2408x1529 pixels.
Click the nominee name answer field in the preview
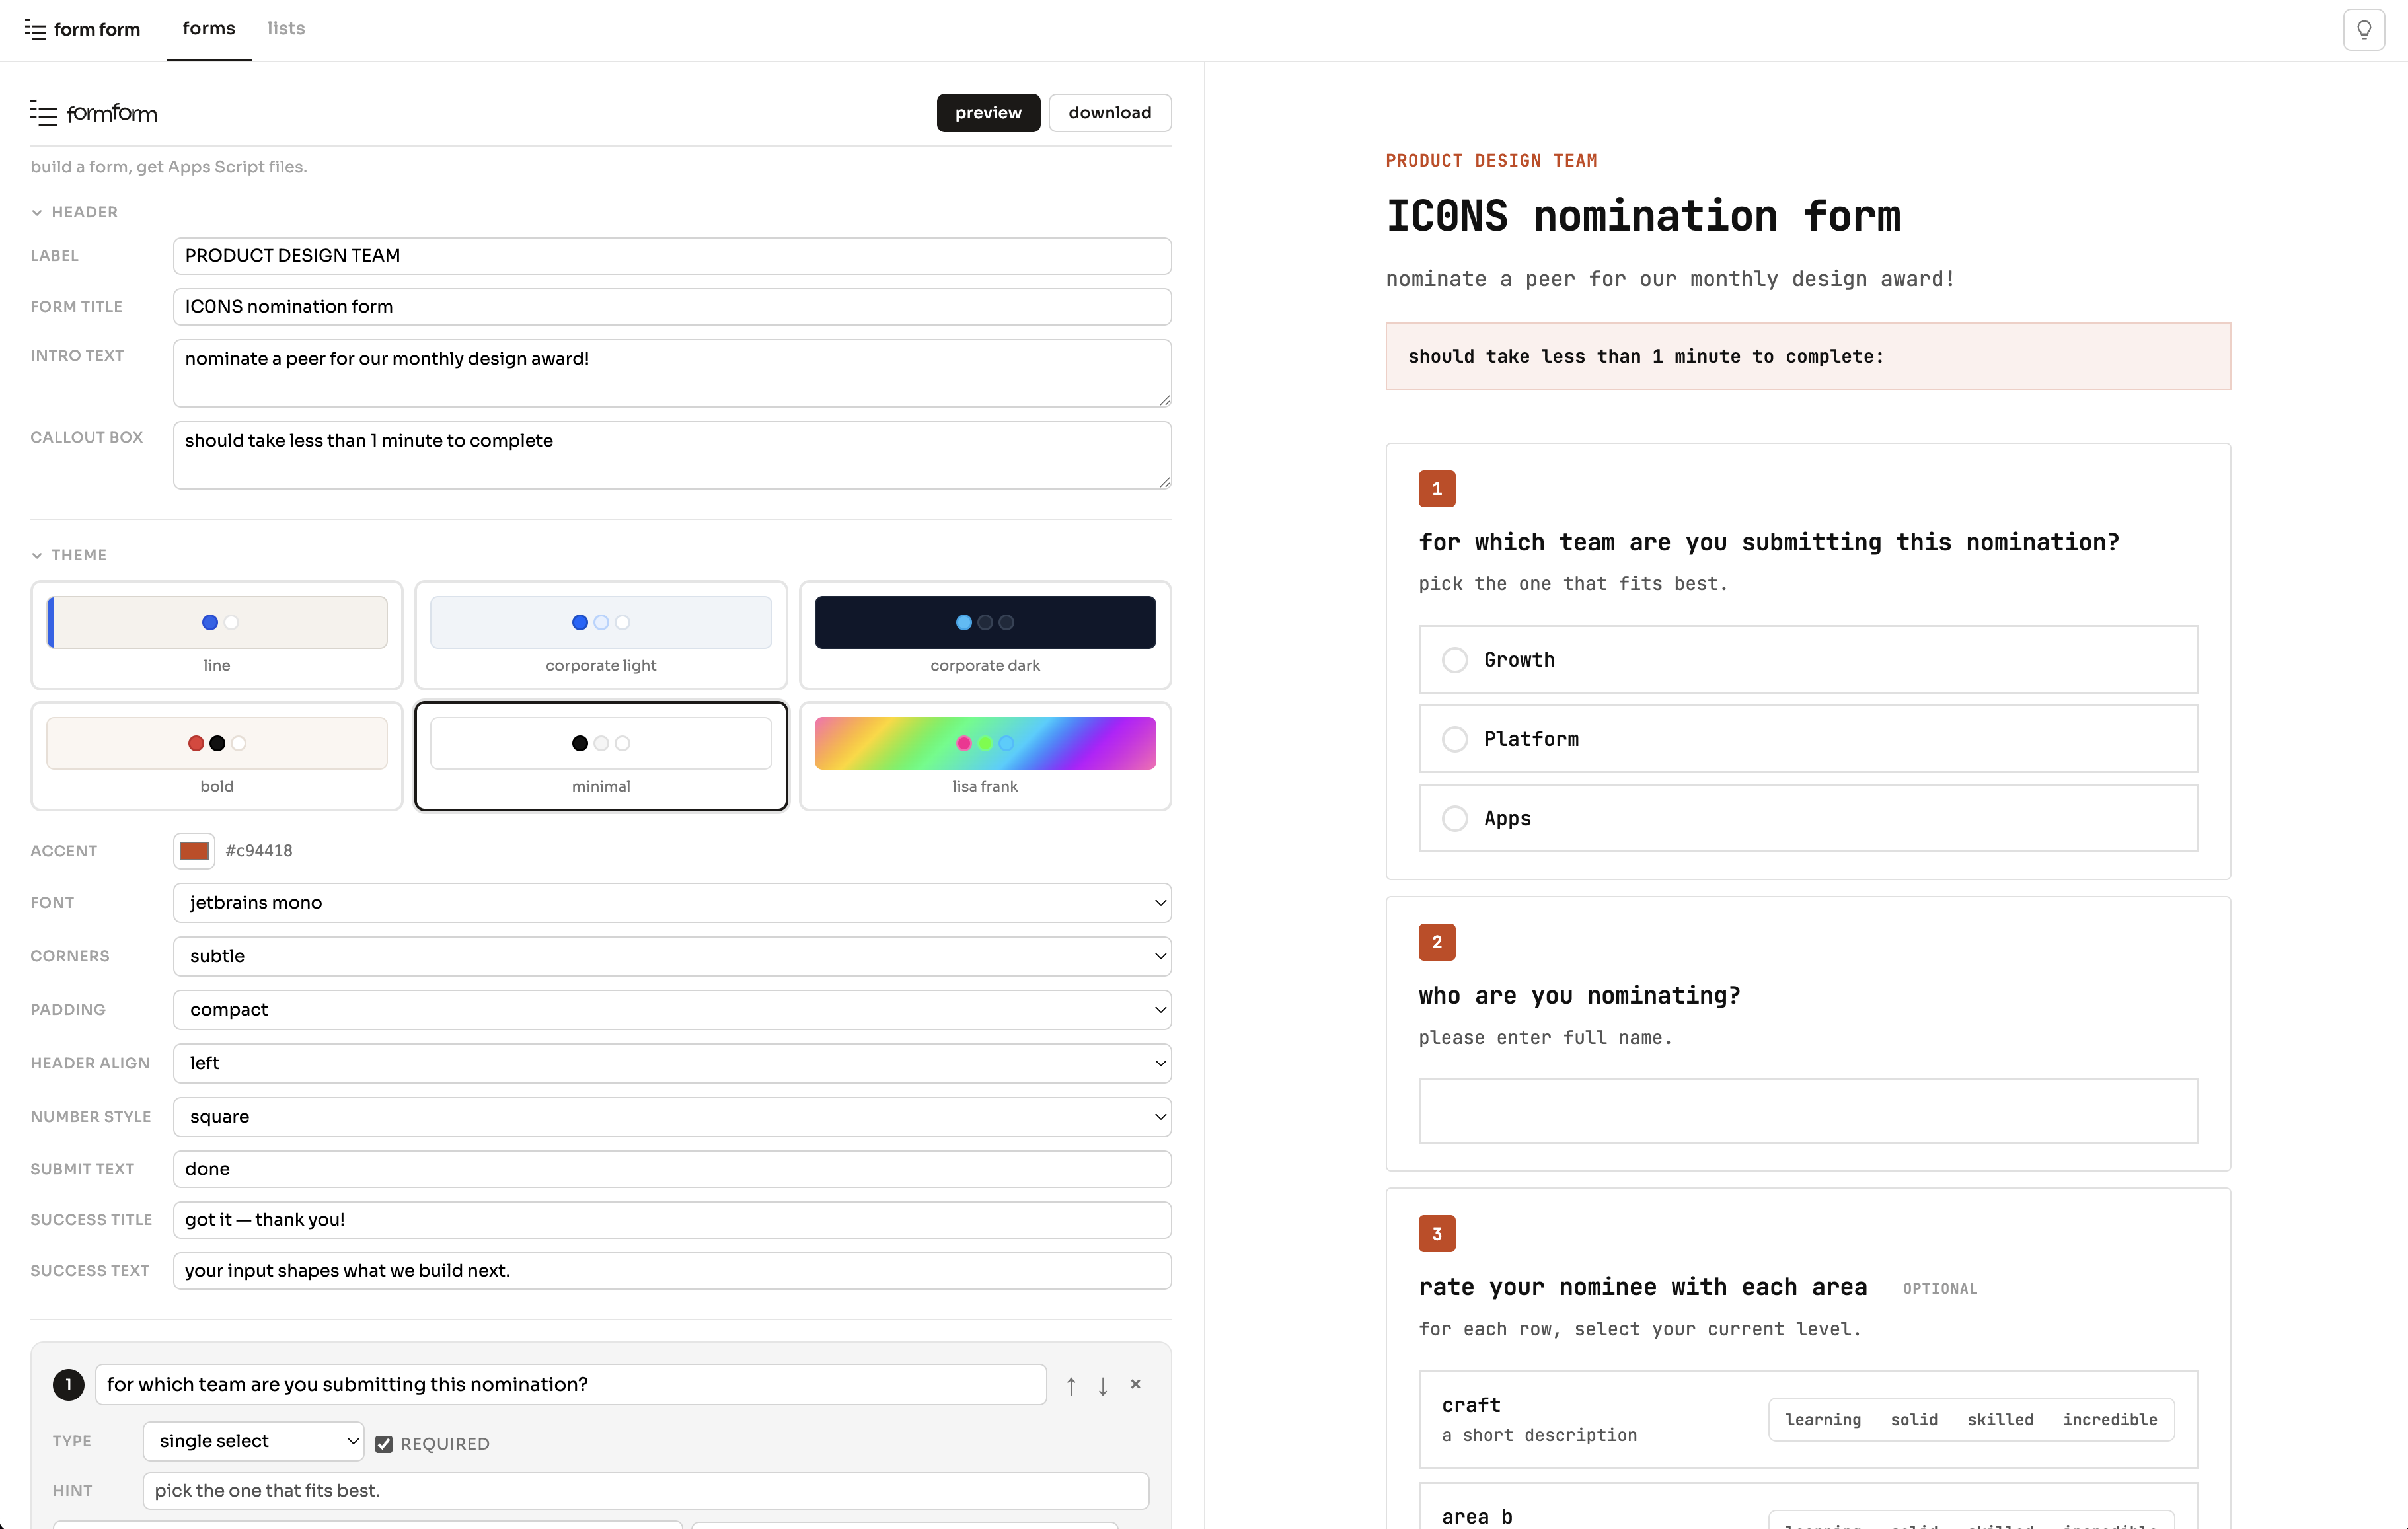click(1807, 1111)
